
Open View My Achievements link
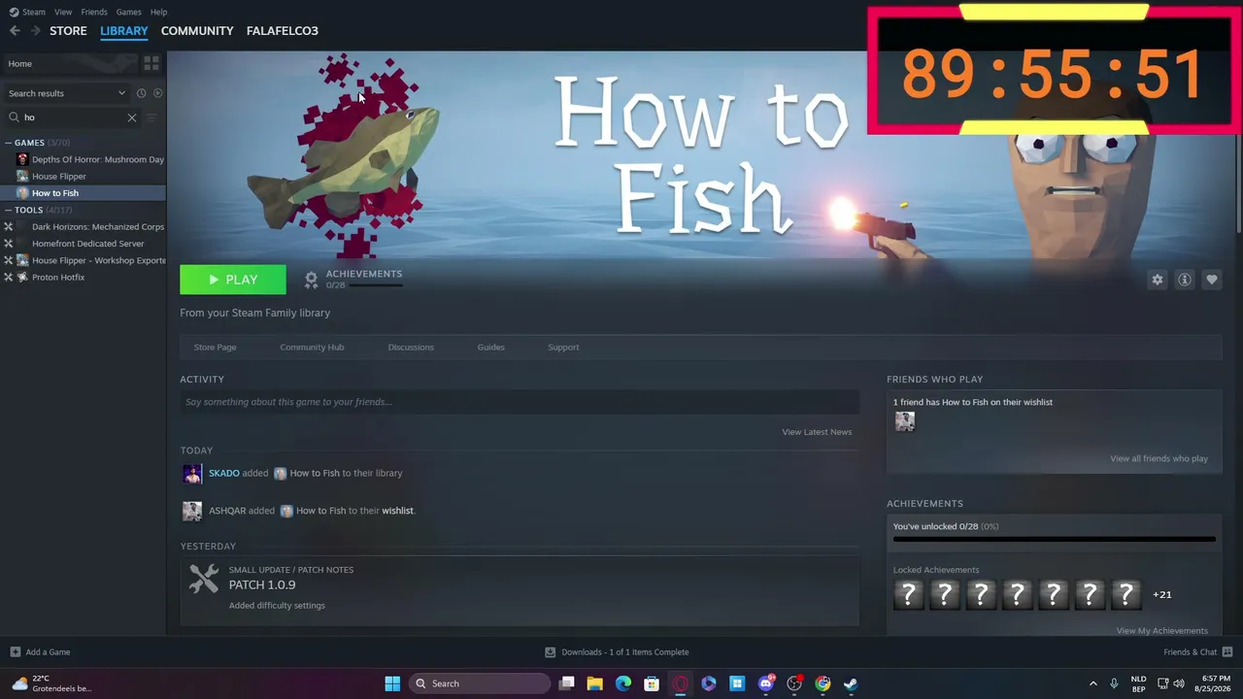[x=1161, y=631]
